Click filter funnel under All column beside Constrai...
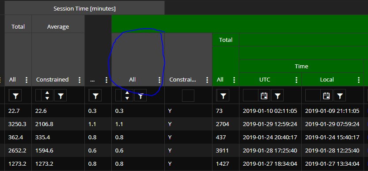The width and height of the screenshot is (368, 171). tap(140, 96)
